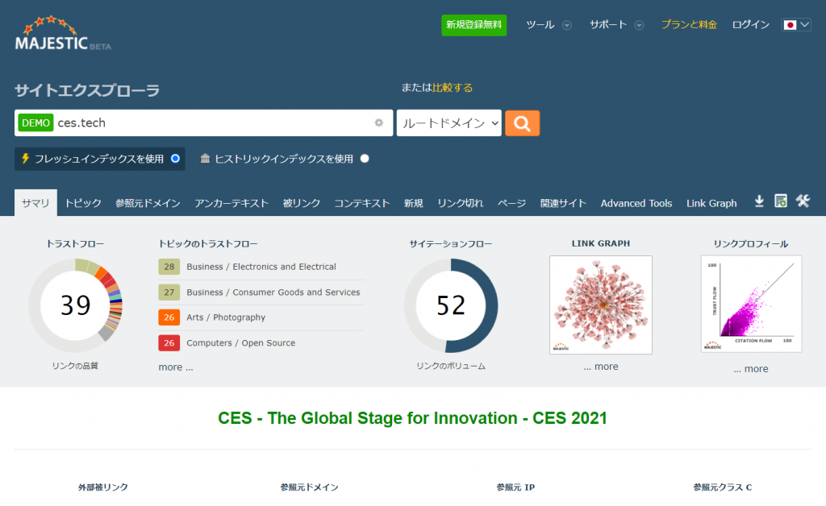The image size is (826, 506).
Task: Click the サポート menu label
Action: (608, 25)
